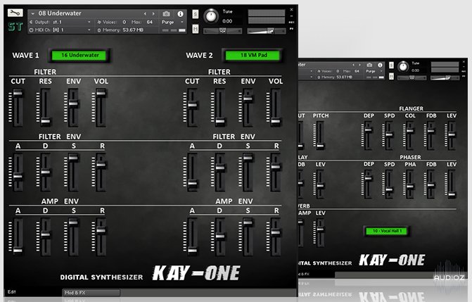472x302 pixels.
Task: Click the pan slider in front window header
Action: pos(222,30)
